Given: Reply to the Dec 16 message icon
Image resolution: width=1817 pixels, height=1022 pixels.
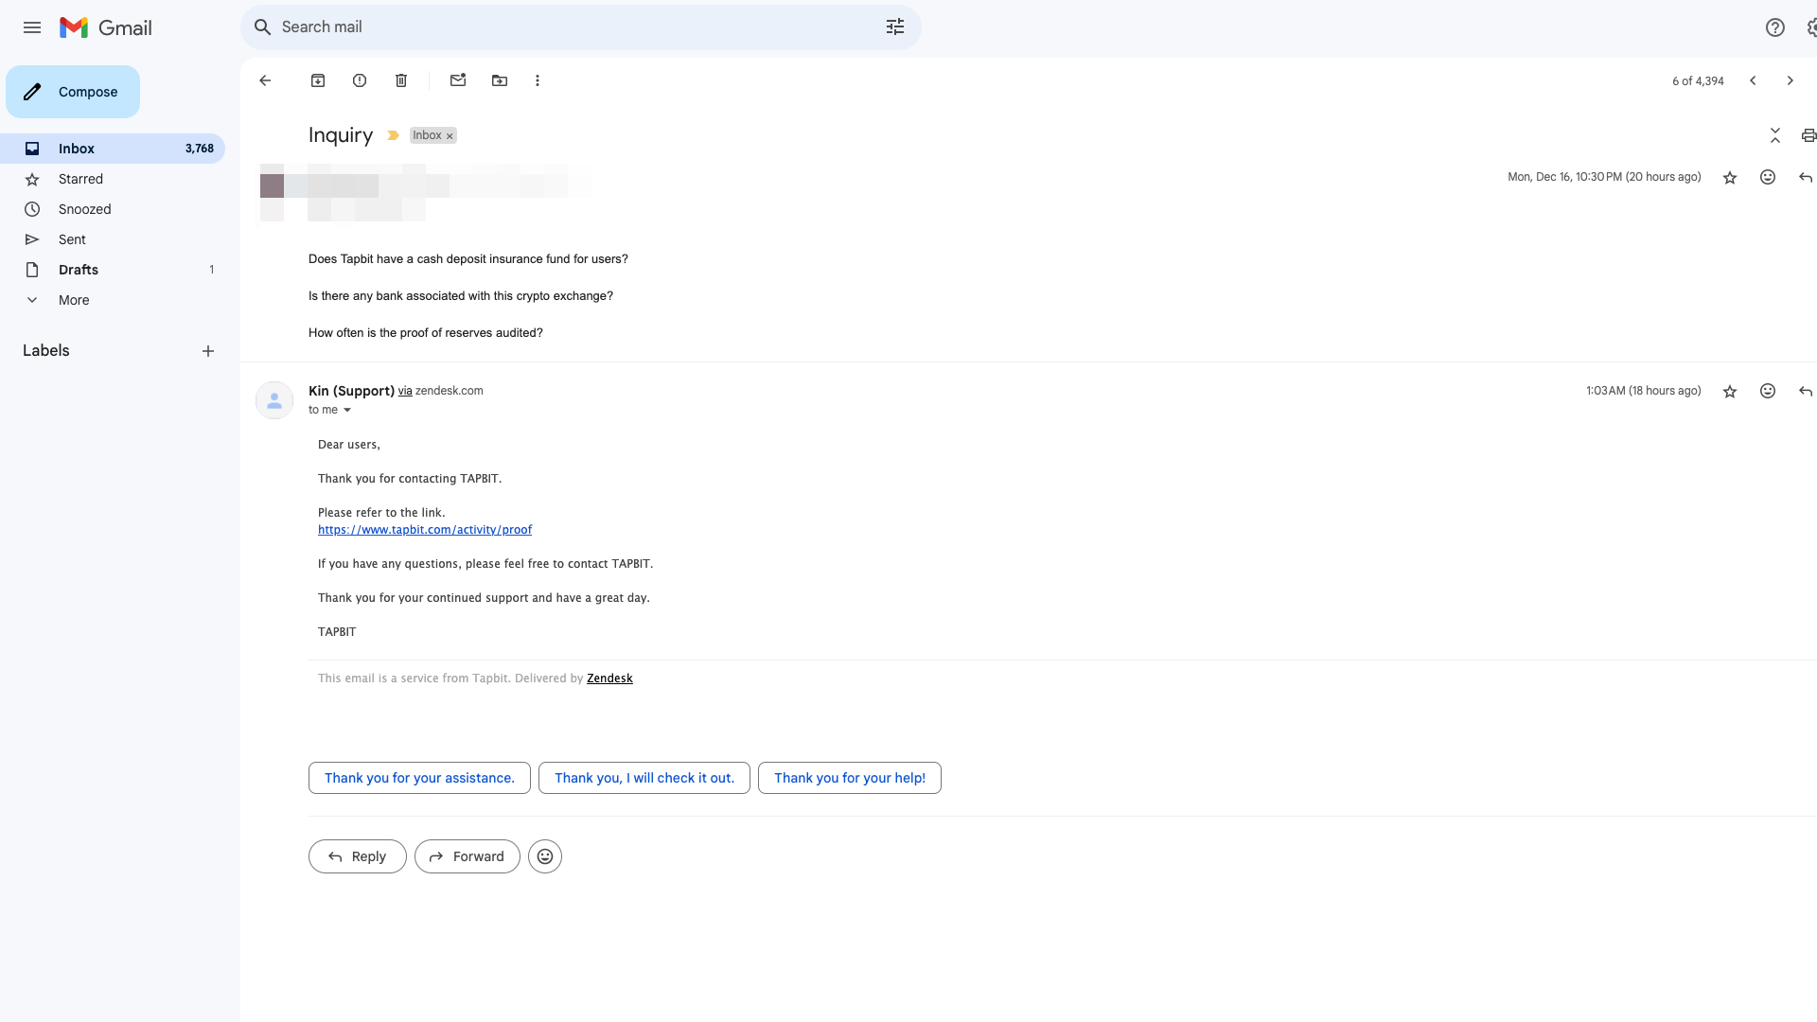Looking at the screenshot, I should (1806, 177).
